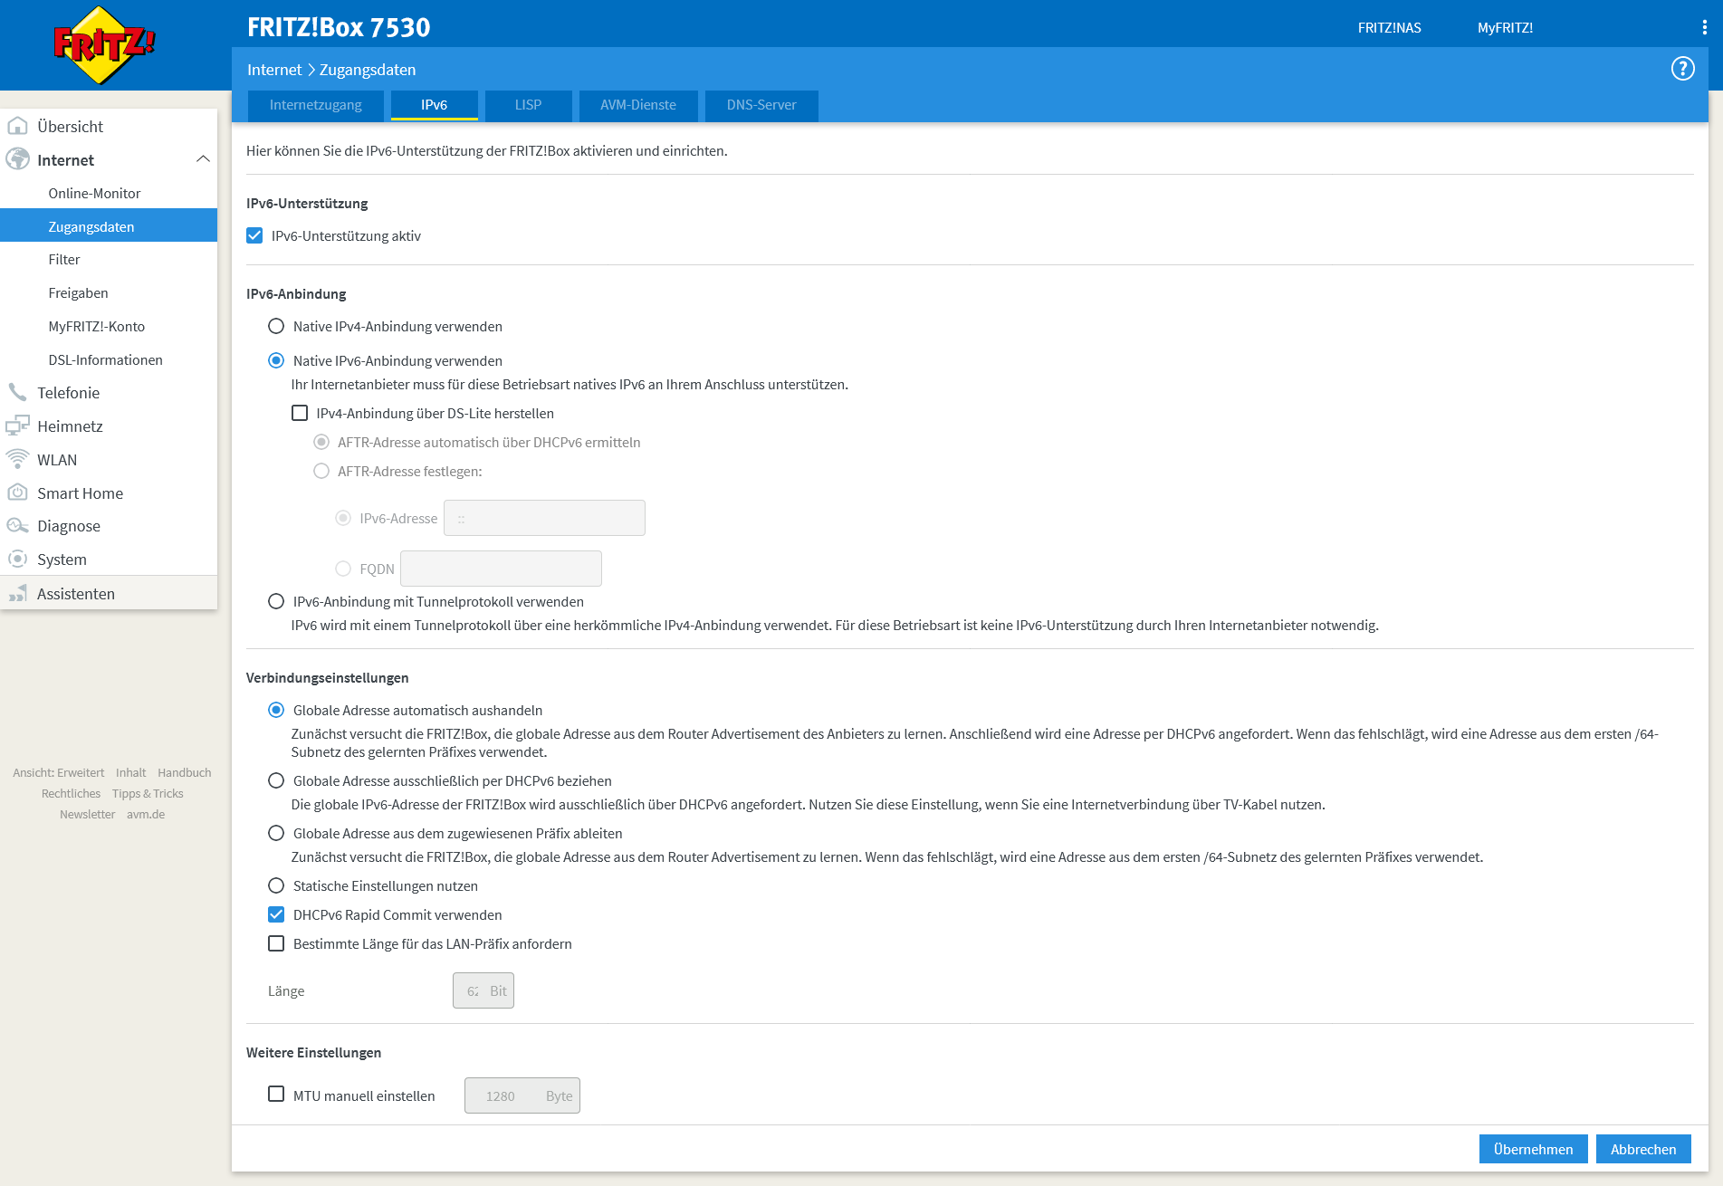The height and width of the screenshot is (1186, 1723).
Task: Collapse the Internet menu chevron
Action: pyautogui.click(x=203, y=159)
